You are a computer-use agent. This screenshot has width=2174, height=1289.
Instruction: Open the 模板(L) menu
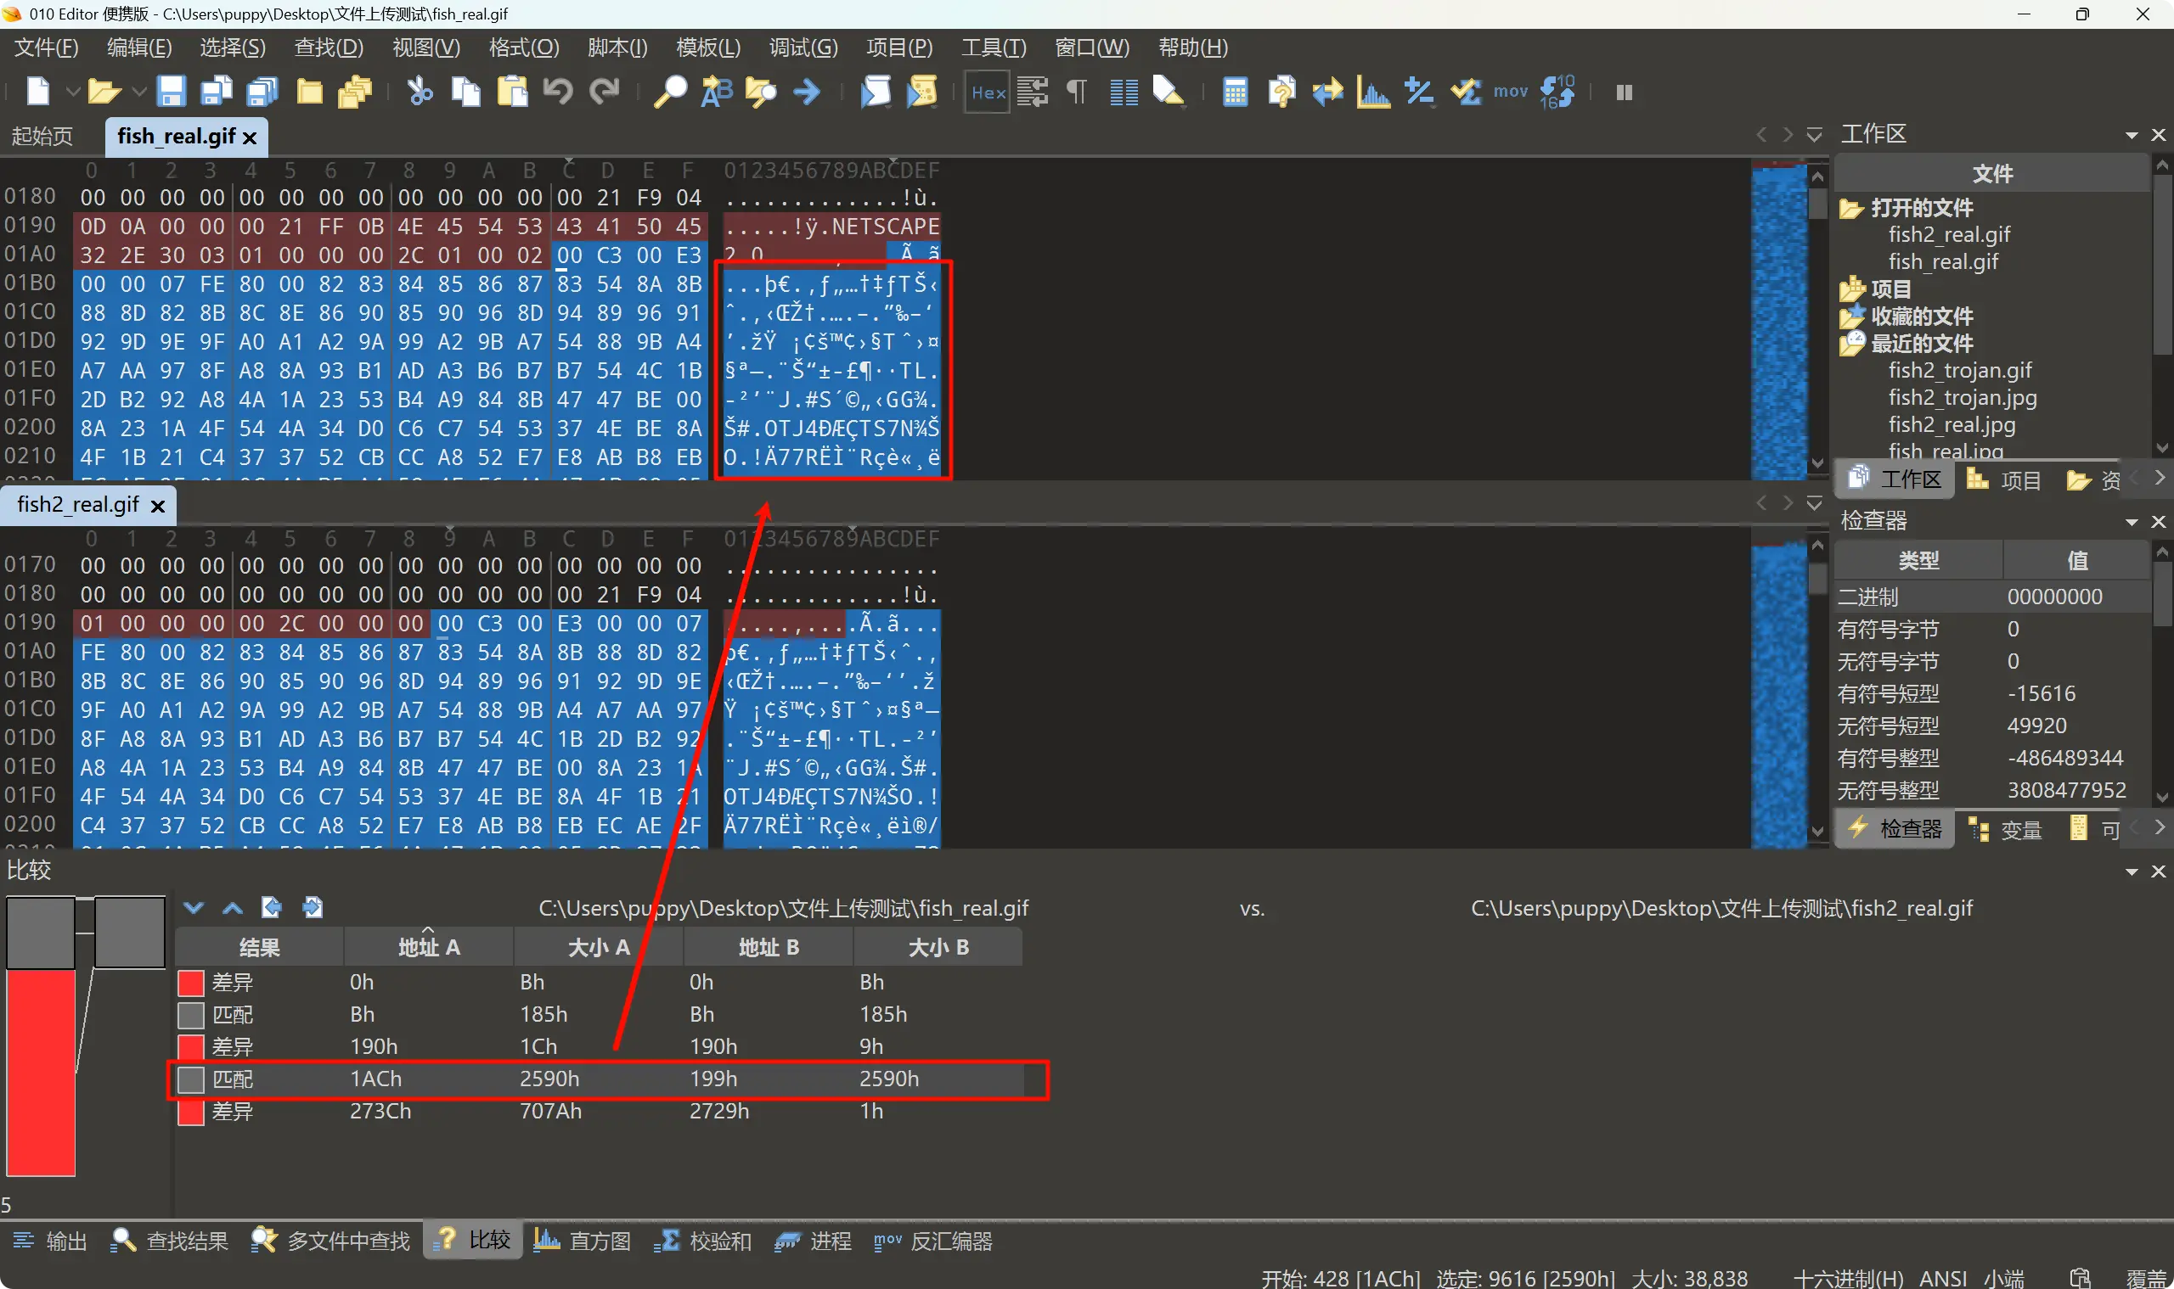point(708,47)
